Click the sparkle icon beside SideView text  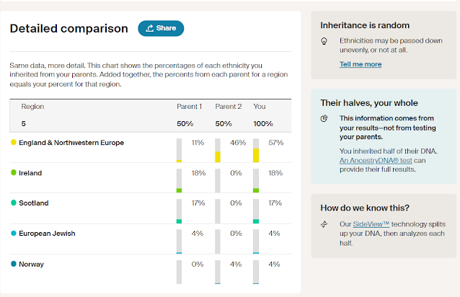[x=324, y=224]
